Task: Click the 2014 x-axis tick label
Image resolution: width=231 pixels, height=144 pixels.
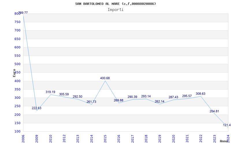Action: (x=92, y=139)
